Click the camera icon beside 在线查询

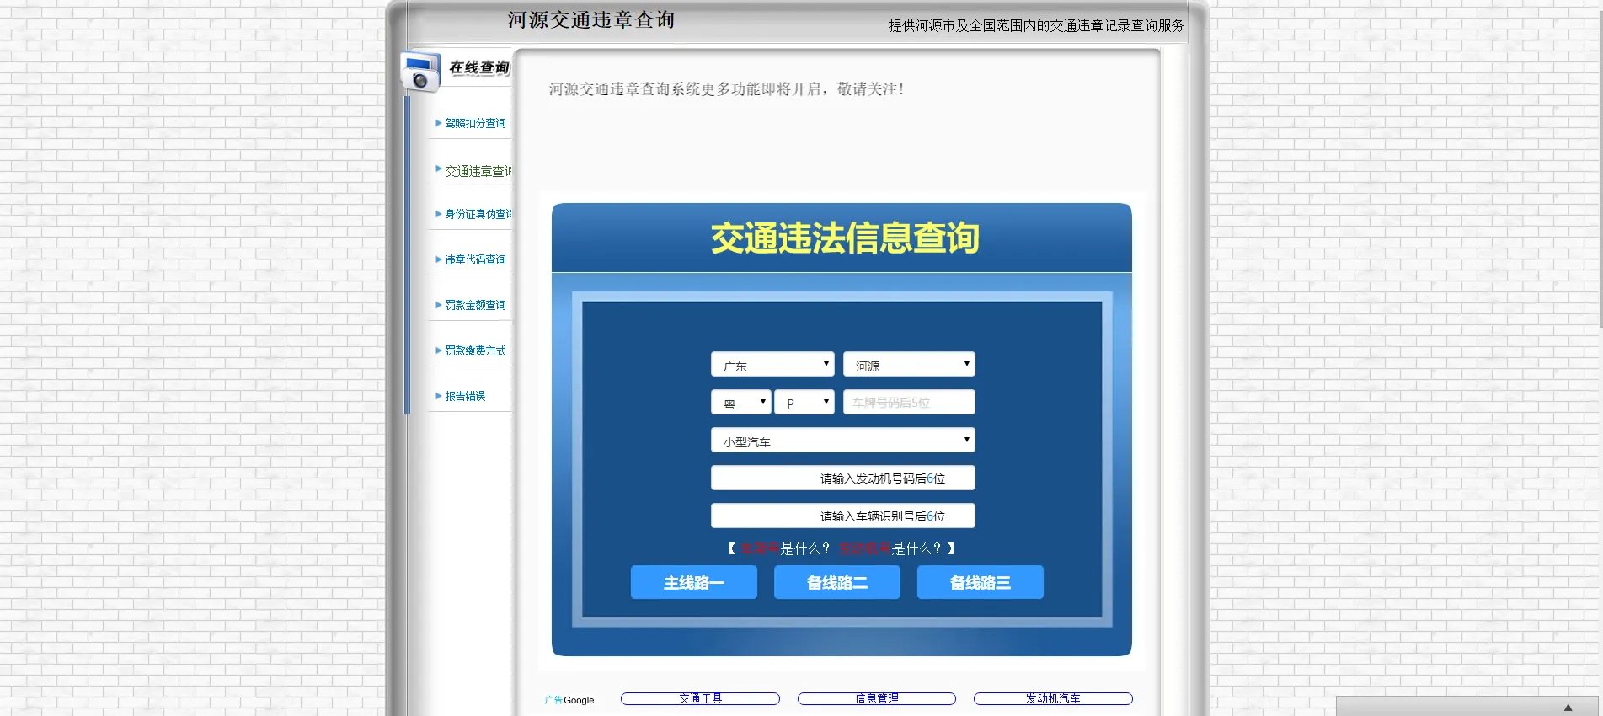[420, 72]
